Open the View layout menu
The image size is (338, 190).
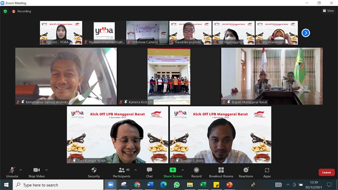328,11
